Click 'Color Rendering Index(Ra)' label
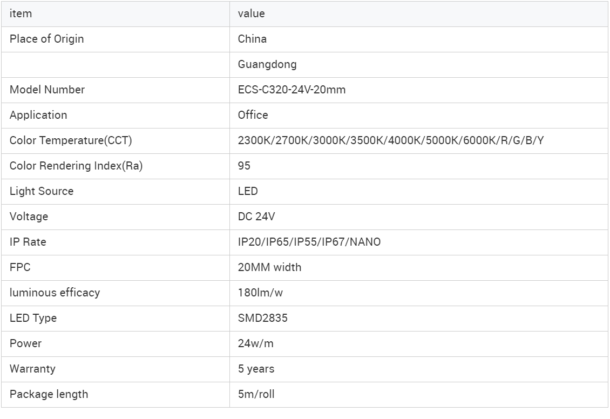The image size is (610, 419). tap(76, 166)
